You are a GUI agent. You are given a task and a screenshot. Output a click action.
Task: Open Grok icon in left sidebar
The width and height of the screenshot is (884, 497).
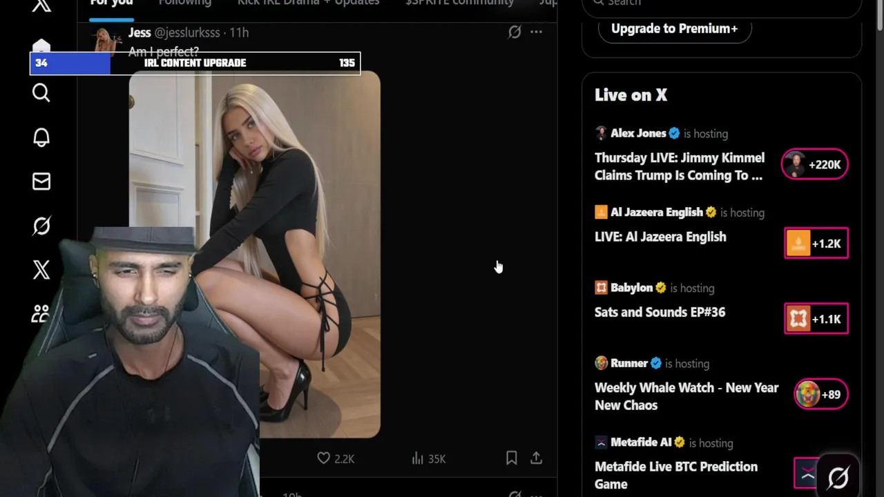click(x=41, y=226)
